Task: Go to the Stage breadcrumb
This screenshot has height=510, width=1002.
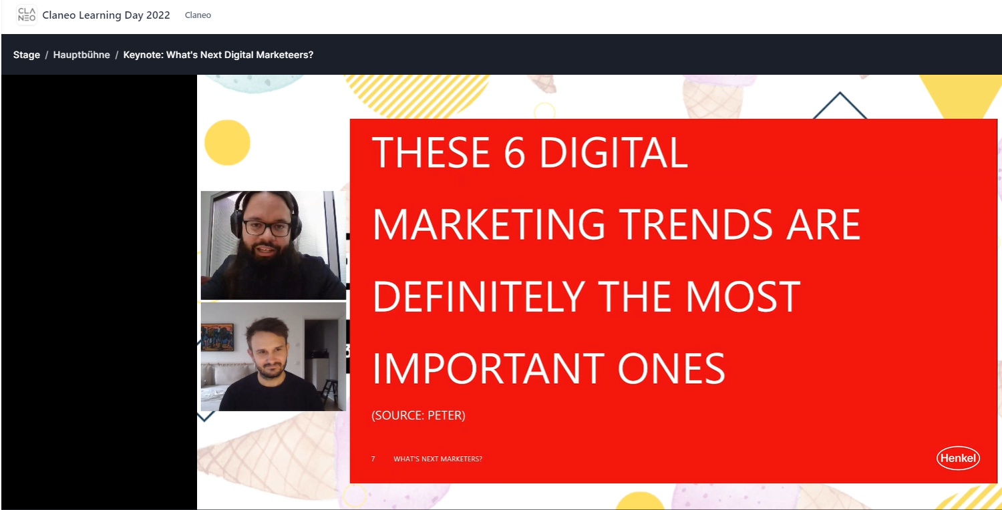Action: [27, 55]
